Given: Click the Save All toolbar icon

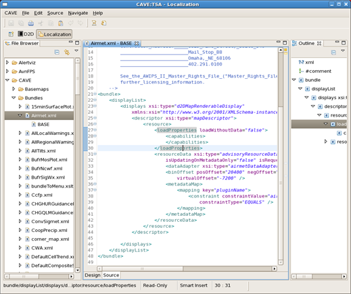Looking at the screenshot, I should (x=21, y=23).
